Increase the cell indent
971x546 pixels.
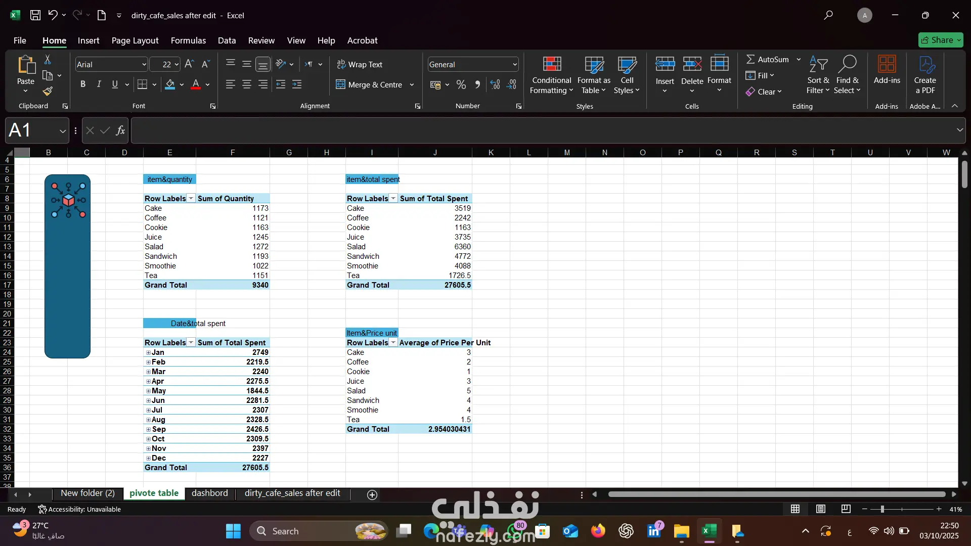point(297,84)
